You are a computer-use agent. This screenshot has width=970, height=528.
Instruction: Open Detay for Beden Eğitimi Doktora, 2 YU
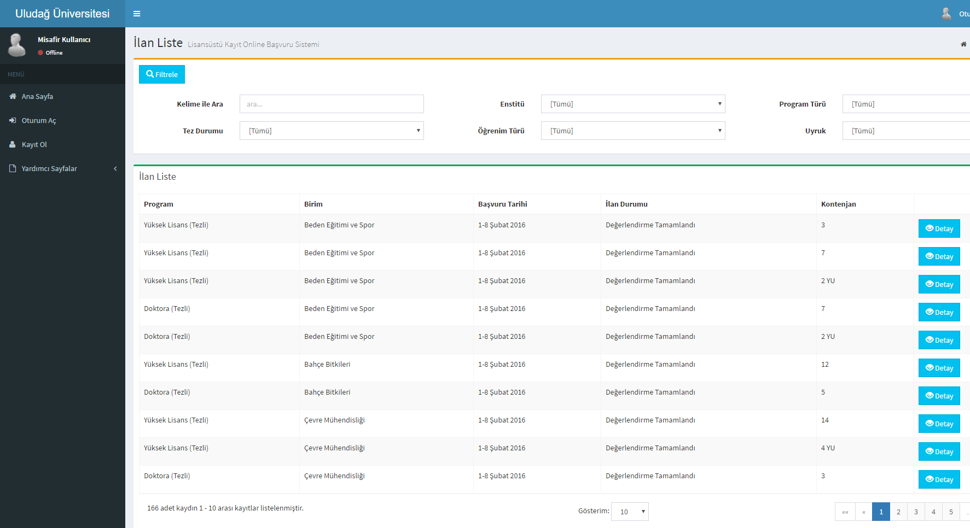point(939,340)
